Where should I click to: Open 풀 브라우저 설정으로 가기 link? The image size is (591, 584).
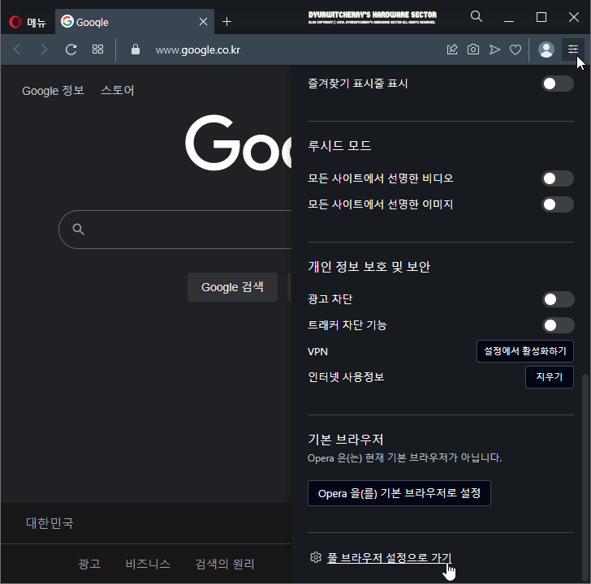[390, 558]
